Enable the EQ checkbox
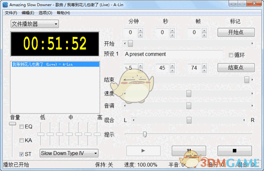The image size is (264, 171). pyautogui.click(x=22, y=127)
